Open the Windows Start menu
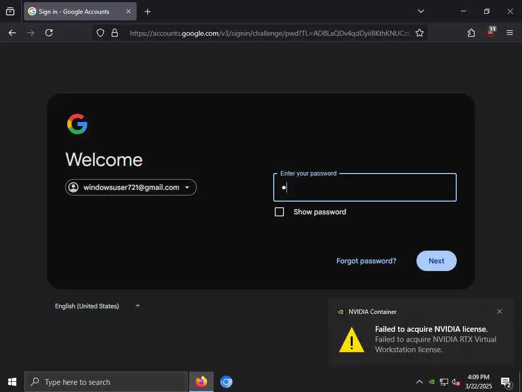Viewport: 522px width, 392px height. click(x=12, y=382)
